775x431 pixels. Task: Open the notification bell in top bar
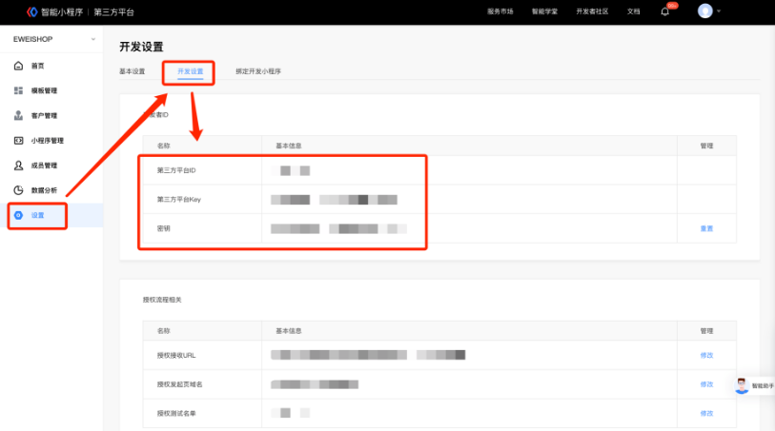coord(665,11)
